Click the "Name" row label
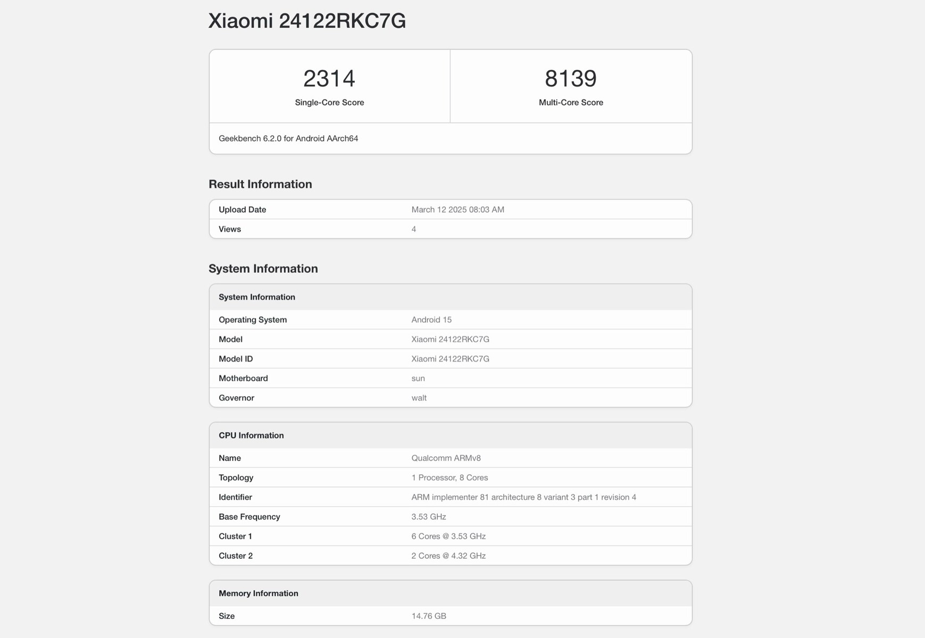 click(x=230, y=458)
